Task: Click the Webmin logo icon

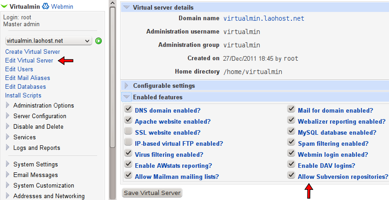Action: tap(46, 6)
